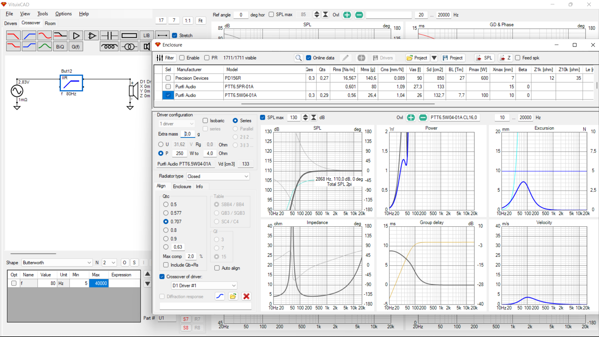Add the green peak filter block
The width and height of the screenshot is (599, 337).
point(45,46)
